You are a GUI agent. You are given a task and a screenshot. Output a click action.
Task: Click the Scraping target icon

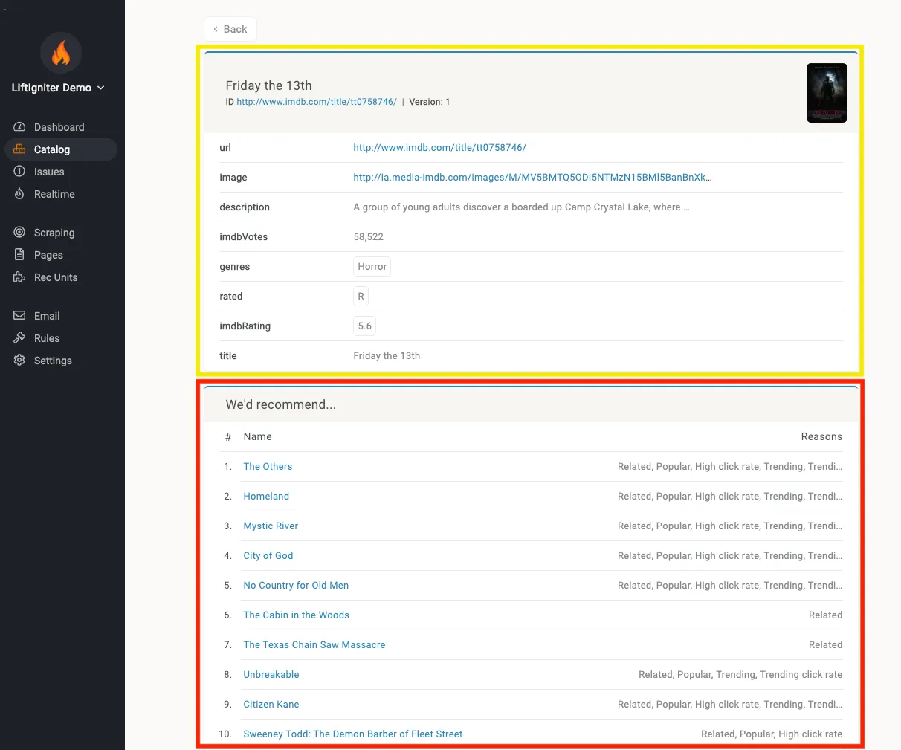click(x=19, y=233)
